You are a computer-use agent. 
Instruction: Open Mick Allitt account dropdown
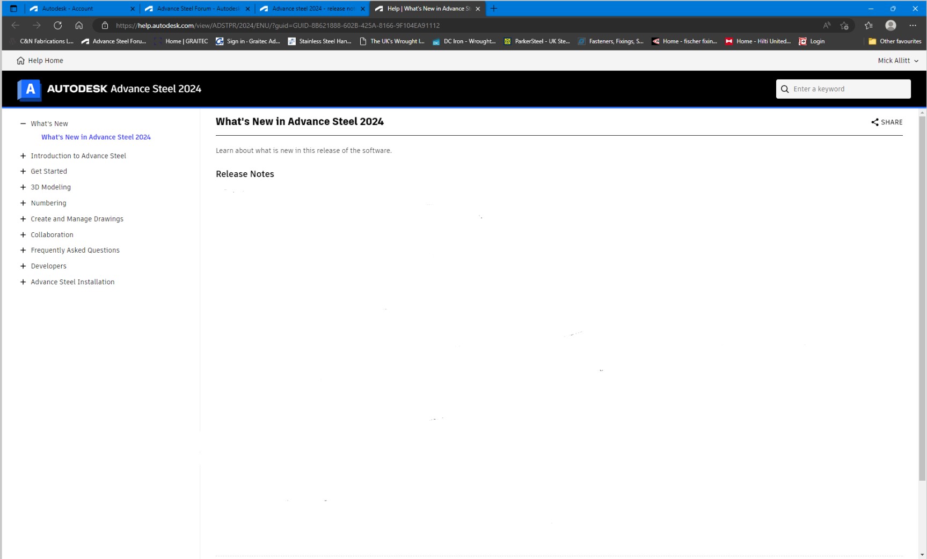pos(898,61)
